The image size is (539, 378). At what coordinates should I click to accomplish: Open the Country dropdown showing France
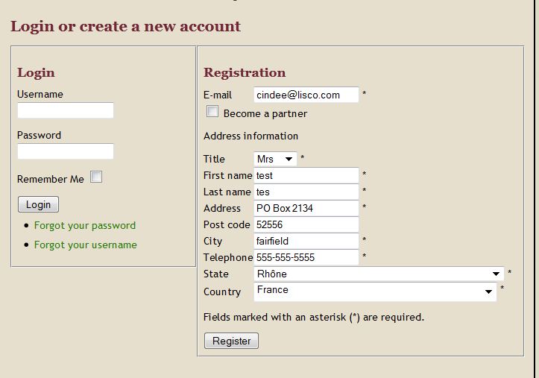pyautogui.click(x=375, y=292)
